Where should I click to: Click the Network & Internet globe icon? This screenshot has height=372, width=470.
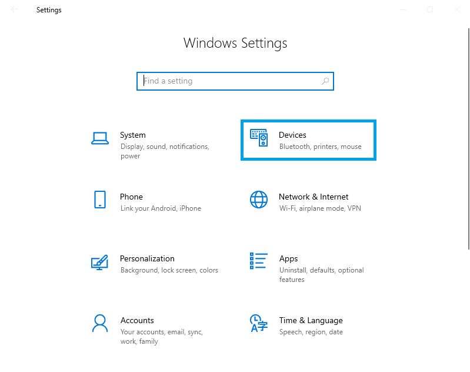[x=259, y=200]
